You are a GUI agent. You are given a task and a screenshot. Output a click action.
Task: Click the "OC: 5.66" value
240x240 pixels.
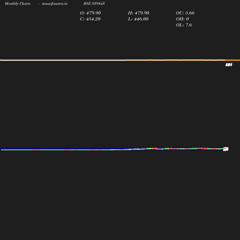(x=185, y=13)
